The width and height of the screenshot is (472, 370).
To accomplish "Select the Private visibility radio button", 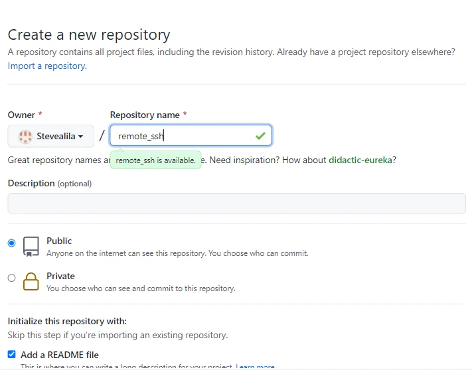I will 11,278.
